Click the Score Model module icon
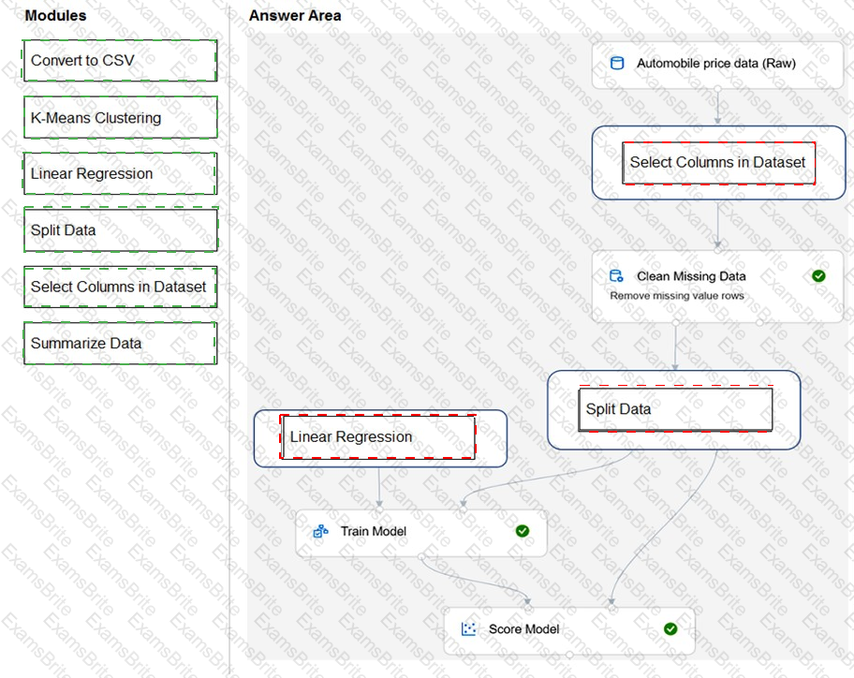854x678 pixels. [x=469, y=629]
